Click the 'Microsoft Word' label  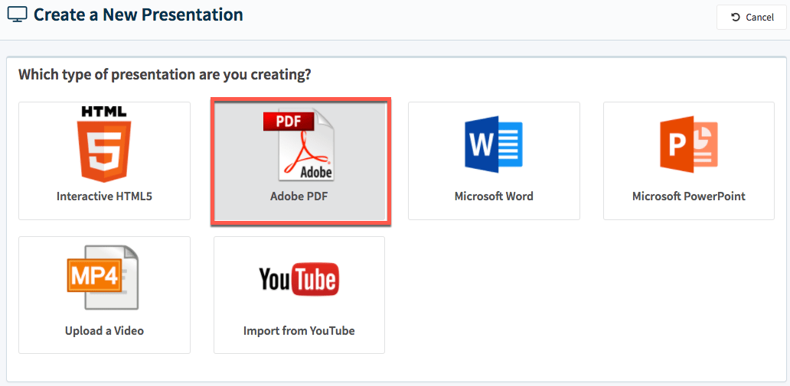[494, 196]
